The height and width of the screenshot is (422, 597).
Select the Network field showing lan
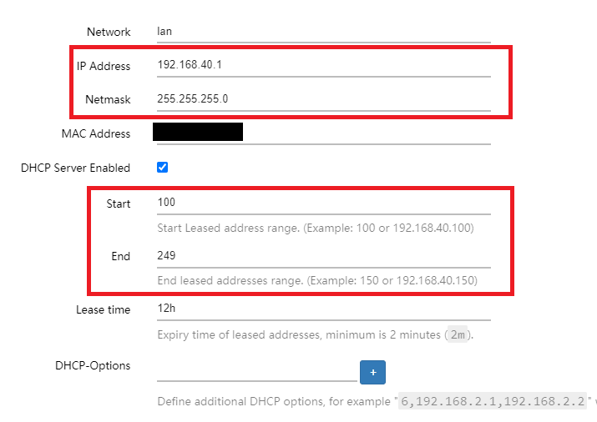pos(322,32)
